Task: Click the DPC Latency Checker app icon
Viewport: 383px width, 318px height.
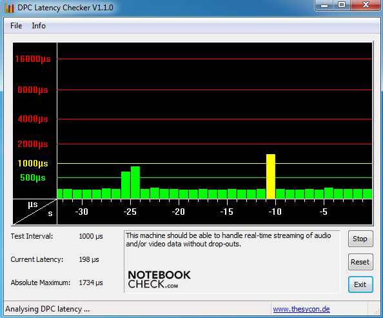Action: (9, 8)
